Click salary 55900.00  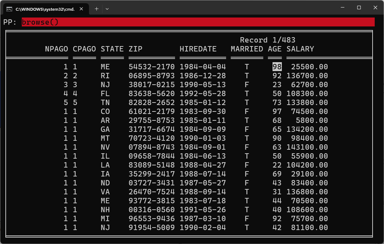[x=310, y=156]
